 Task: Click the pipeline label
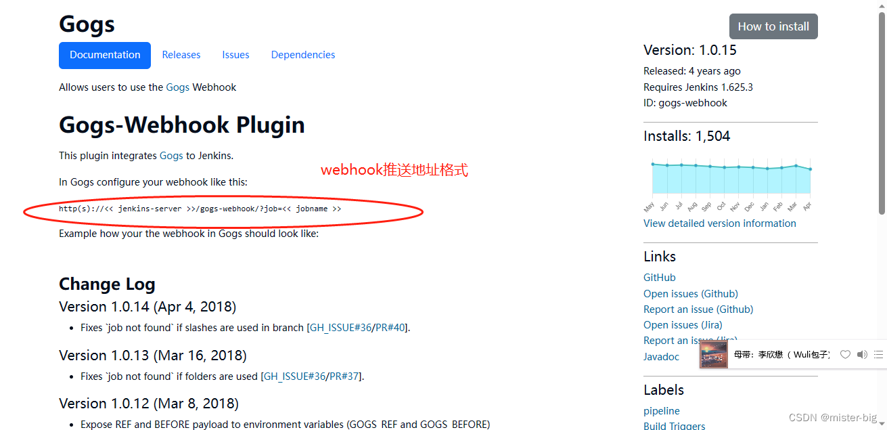(x=661, y=410)
